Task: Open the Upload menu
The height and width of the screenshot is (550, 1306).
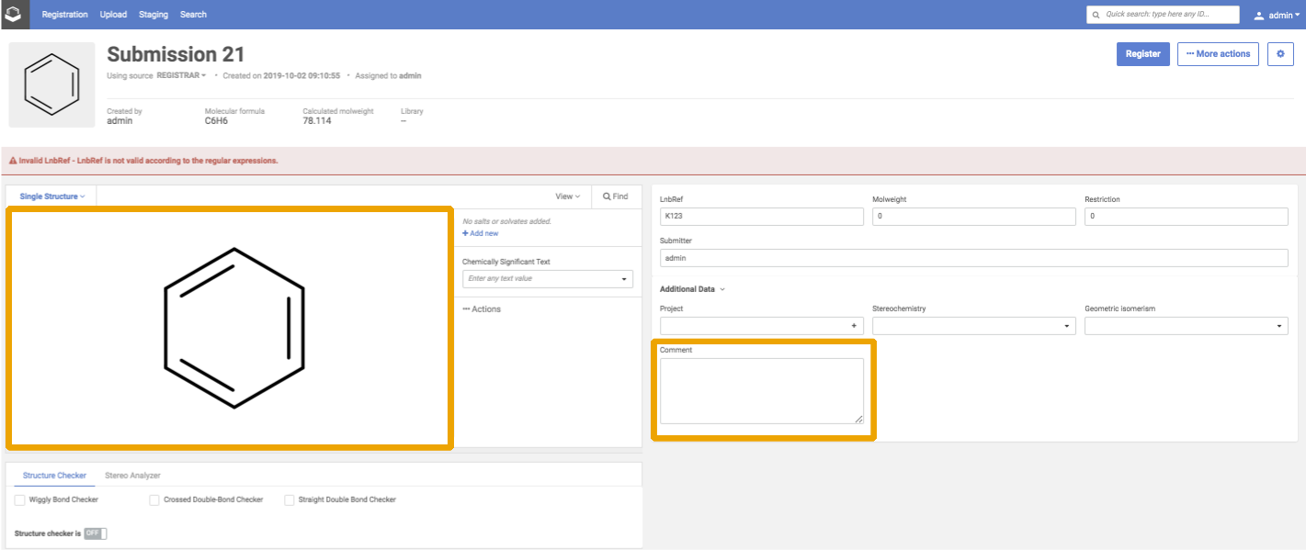Action: click(113, 15)
